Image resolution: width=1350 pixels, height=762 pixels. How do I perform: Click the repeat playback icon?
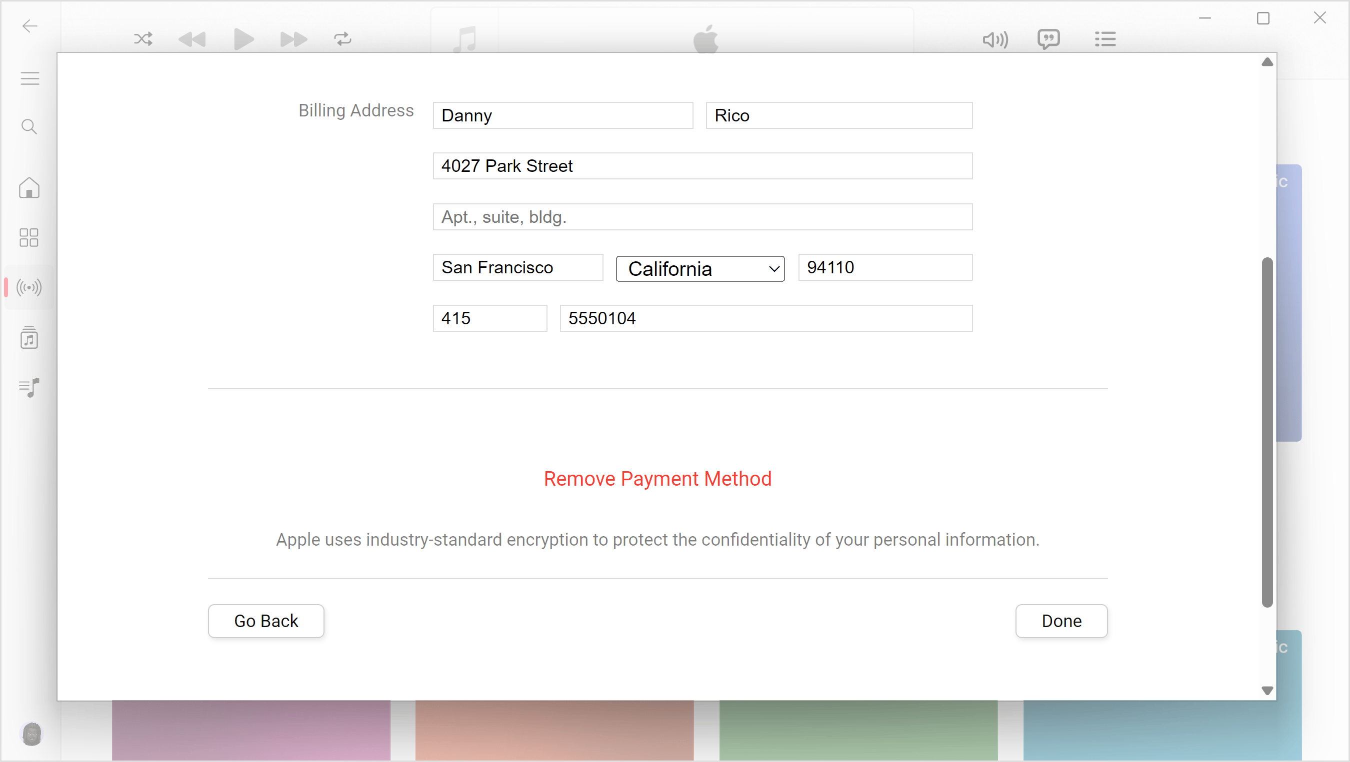342,38
